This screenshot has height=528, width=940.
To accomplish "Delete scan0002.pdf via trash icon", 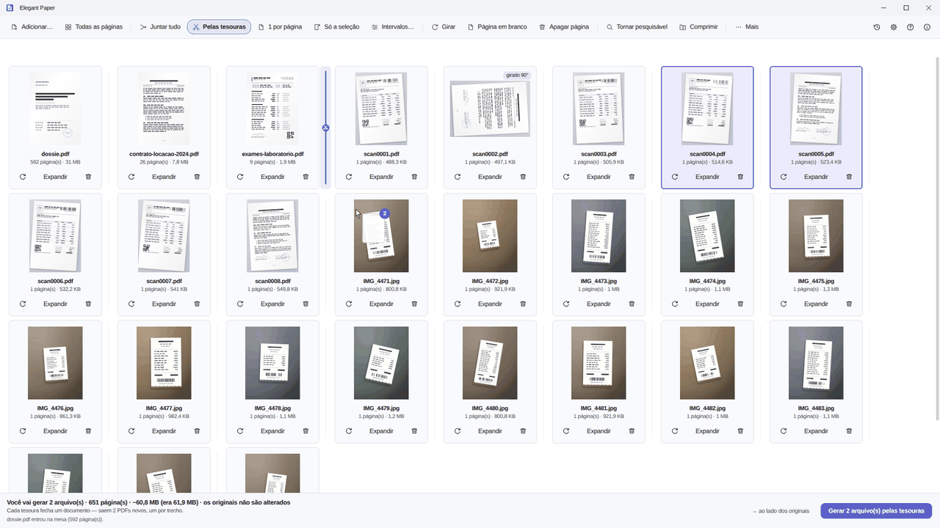I will click(x=523, y=177).
